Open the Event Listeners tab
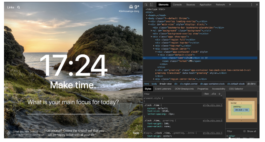Screen dimensions: 265x142 click(163, 89)
